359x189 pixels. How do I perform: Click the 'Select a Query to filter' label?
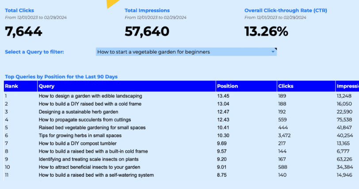(x=34, y=52)
